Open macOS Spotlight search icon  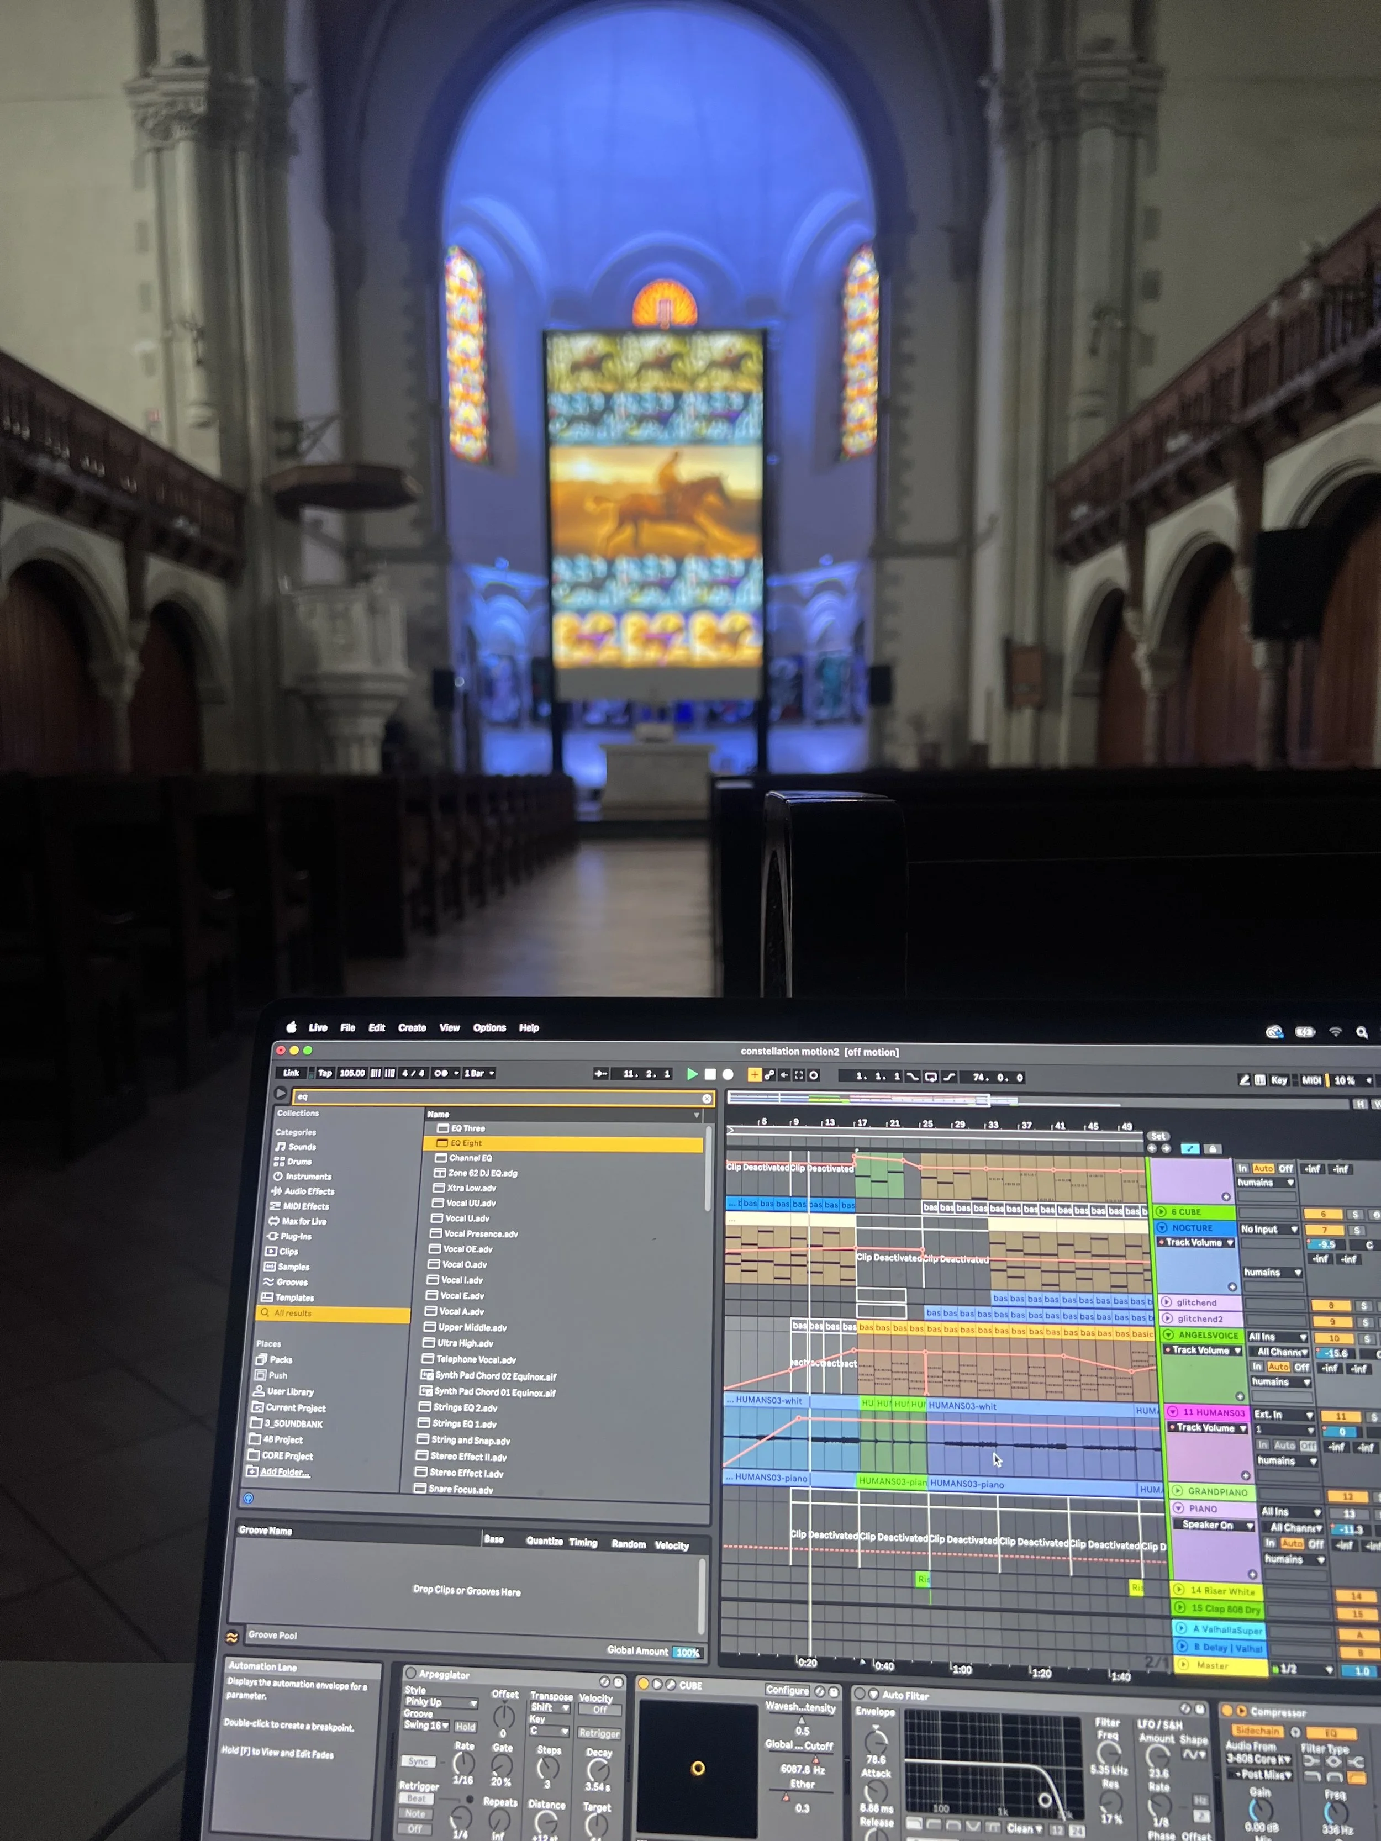[1362, 1032]
